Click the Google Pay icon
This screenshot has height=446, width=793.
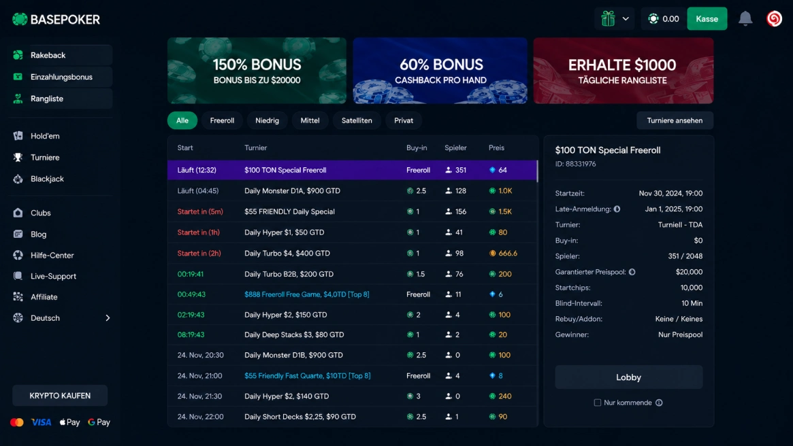coord(99,422)
